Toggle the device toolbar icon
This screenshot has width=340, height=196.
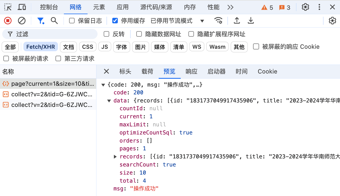pos(22,7)
